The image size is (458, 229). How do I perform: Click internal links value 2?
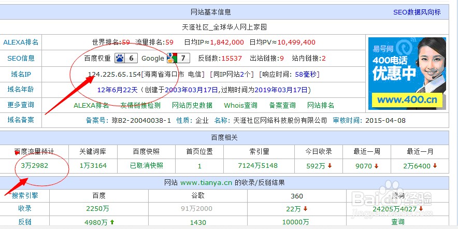(324, 59)
